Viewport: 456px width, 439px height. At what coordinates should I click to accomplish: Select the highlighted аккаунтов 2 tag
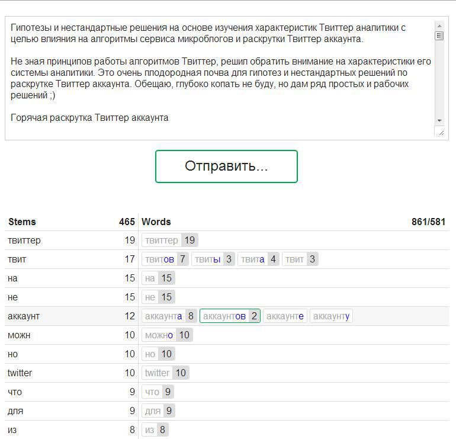[x=230, y=316]
